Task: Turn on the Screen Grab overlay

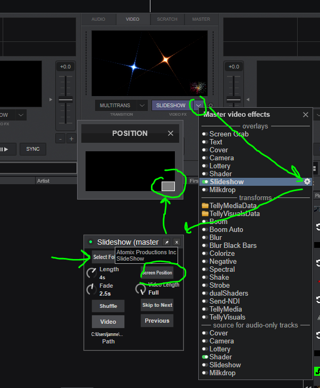Action: click(x=205, y=134)
